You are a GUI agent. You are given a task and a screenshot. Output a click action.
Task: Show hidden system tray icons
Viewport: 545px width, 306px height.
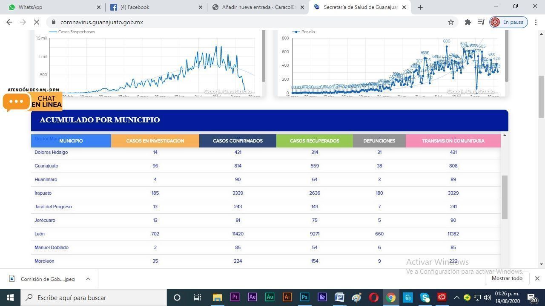tap(456, 297)
